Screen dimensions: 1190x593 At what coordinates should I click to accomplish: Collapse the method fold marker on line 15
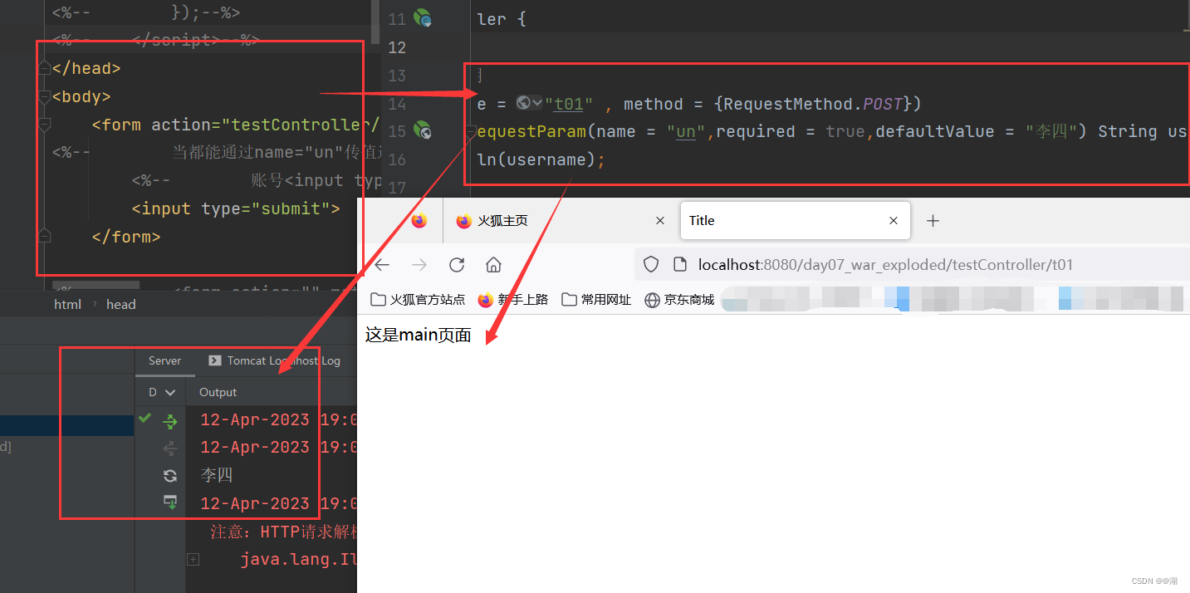coord(470,131)
